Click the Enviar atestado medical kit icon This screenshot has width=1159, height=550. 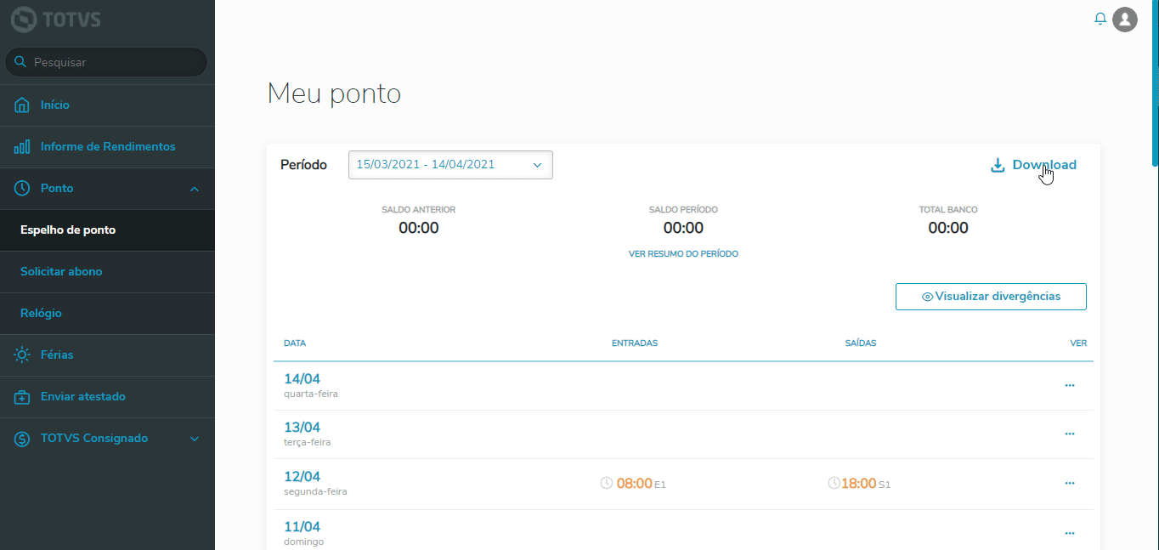(x=22, y=397)
